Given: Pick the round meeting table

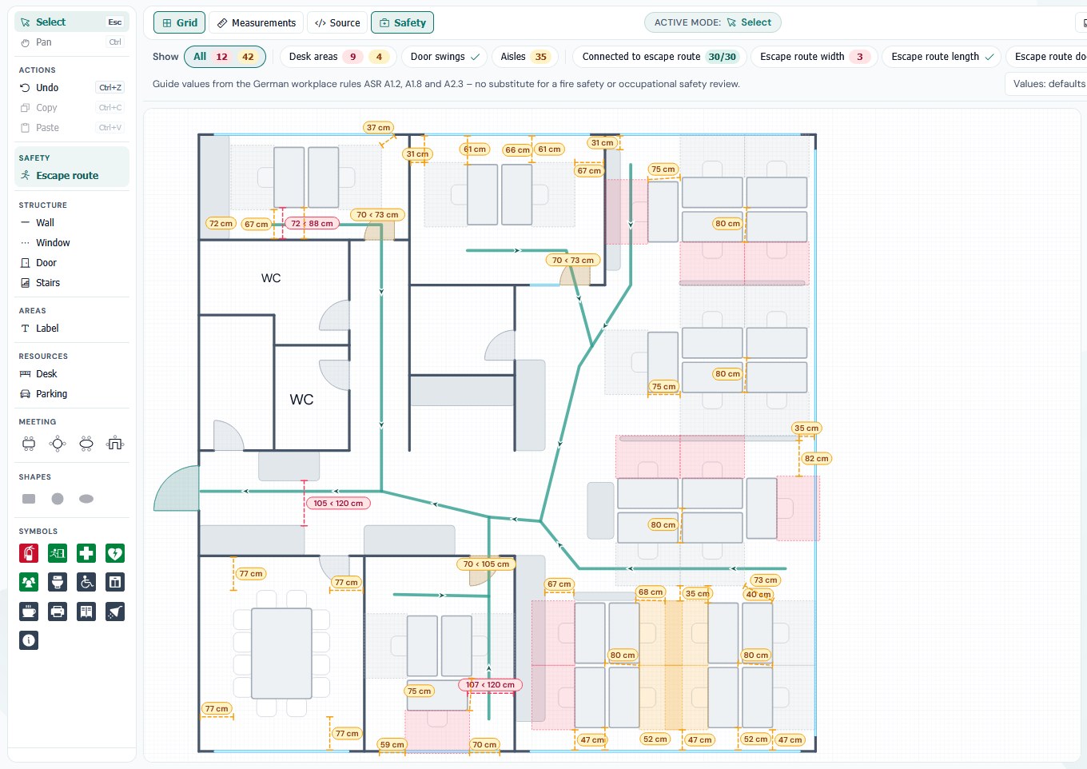Looking at the screenshot, I should pyautogui.click(x=58, y=444).
